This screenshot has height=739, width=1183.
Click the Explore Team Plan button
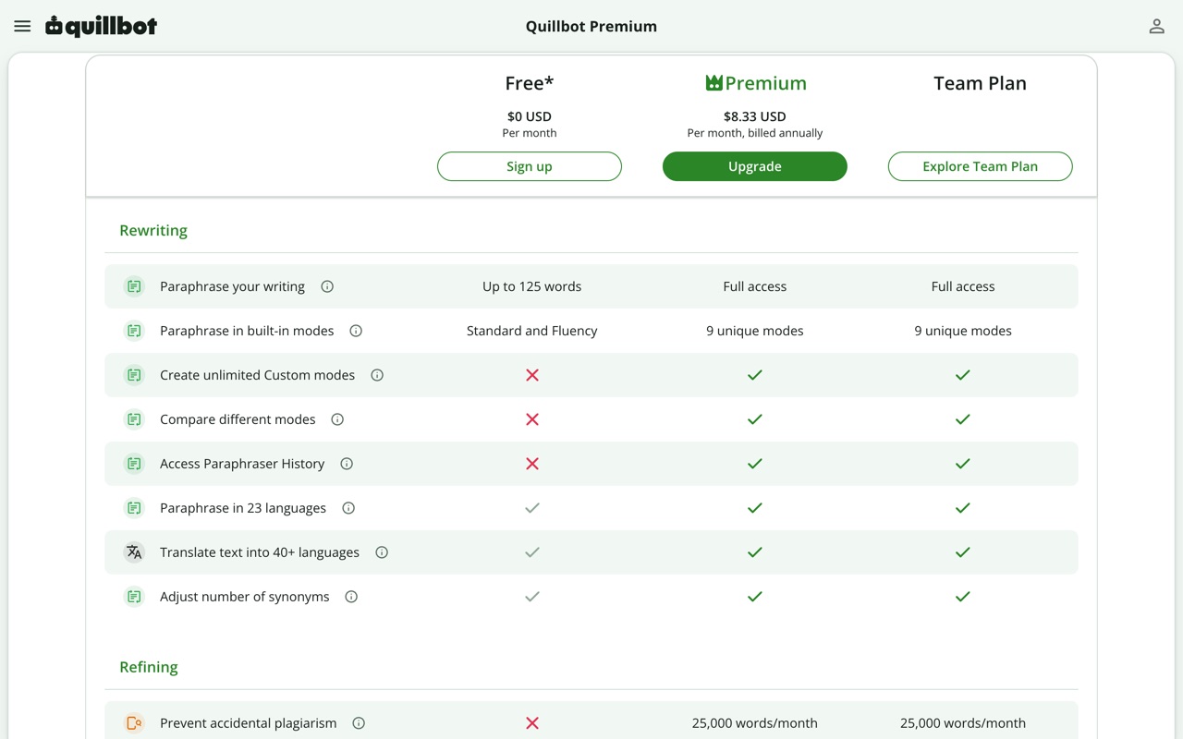click(x=981, y=166)
